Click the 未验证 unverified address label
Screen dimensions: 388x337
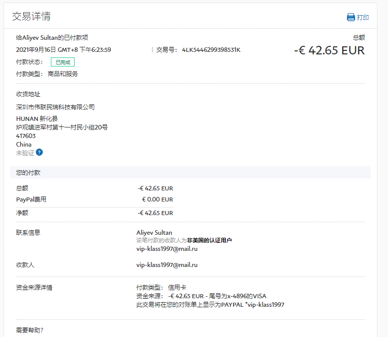pyautogui.click(x=25, y=153)
